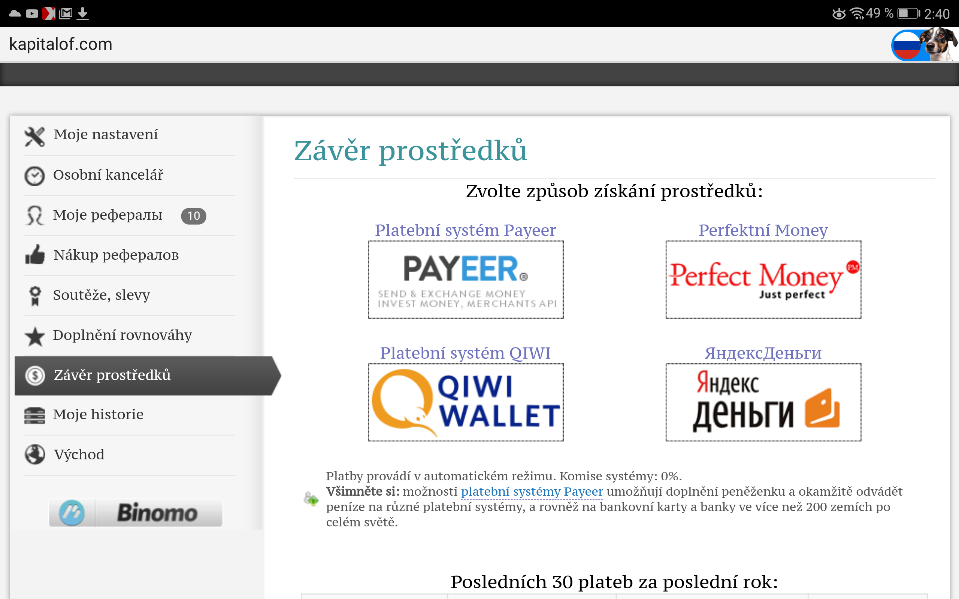
Task: Click the referrals person icon
Action: (x=35, y=214)
